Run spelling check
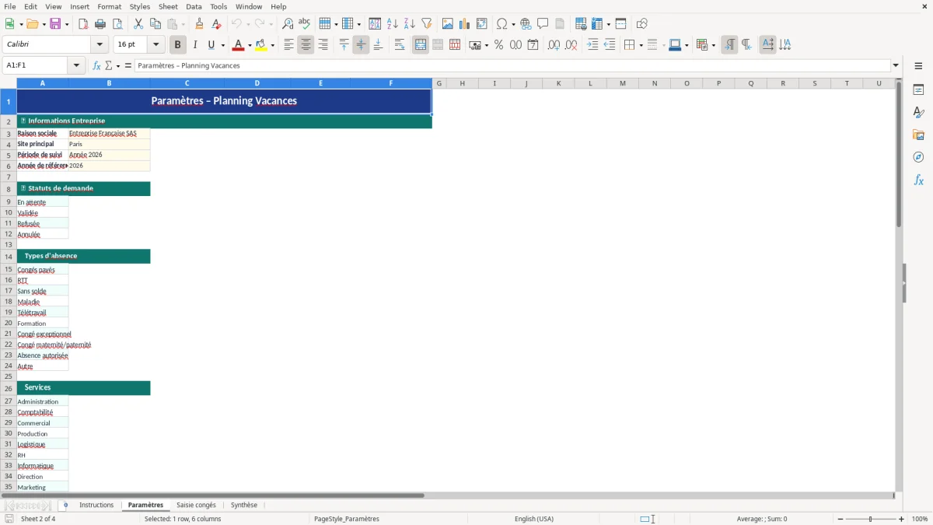 [x=305, y=24]
